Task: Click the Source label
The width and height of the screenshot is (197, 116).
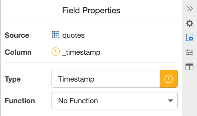Action: pos(17,35)
